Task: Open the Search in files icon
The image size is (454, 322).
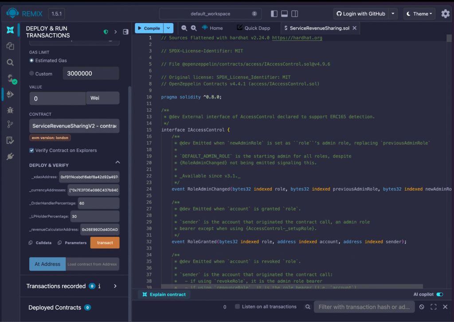Action: click(10, 63)
